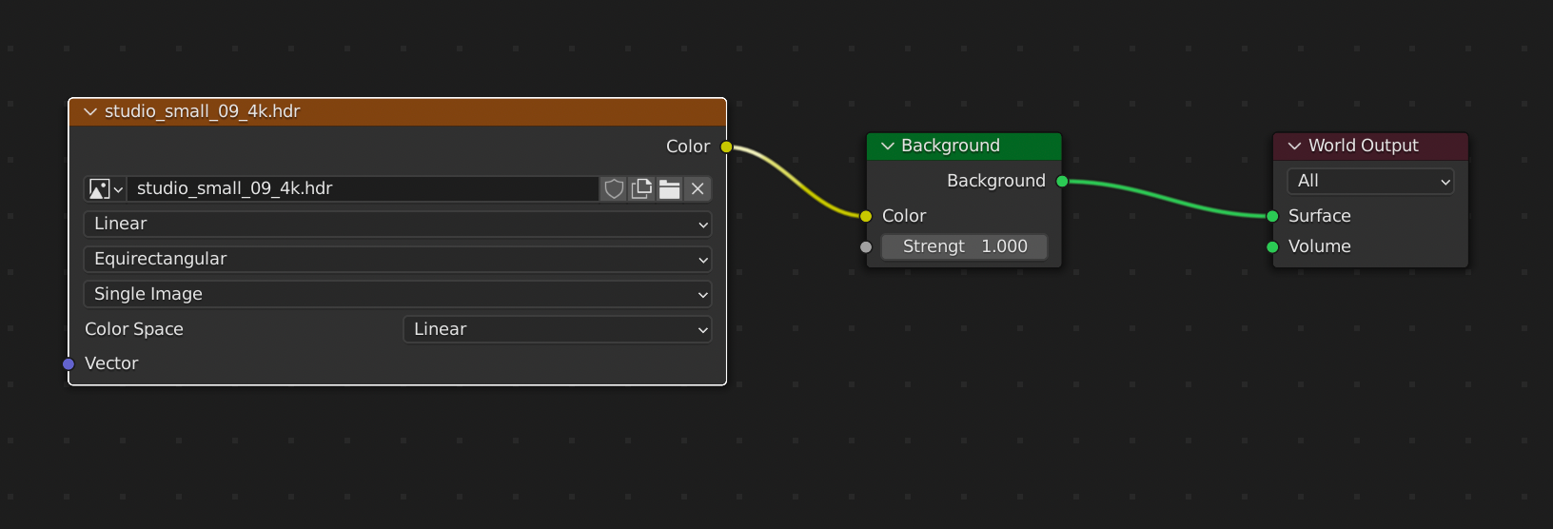Collapse the studio_small_09_4k.hdr node
The image size is (1553, 529).
pyautogui.click(x=90, y=111)
